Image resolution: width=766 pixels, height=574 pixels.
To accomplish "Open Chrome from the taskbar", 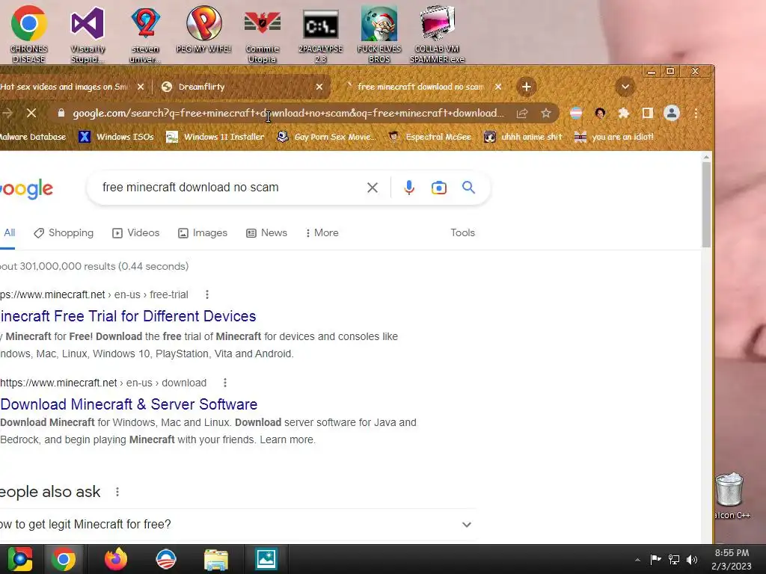I will tap(64, 559).
